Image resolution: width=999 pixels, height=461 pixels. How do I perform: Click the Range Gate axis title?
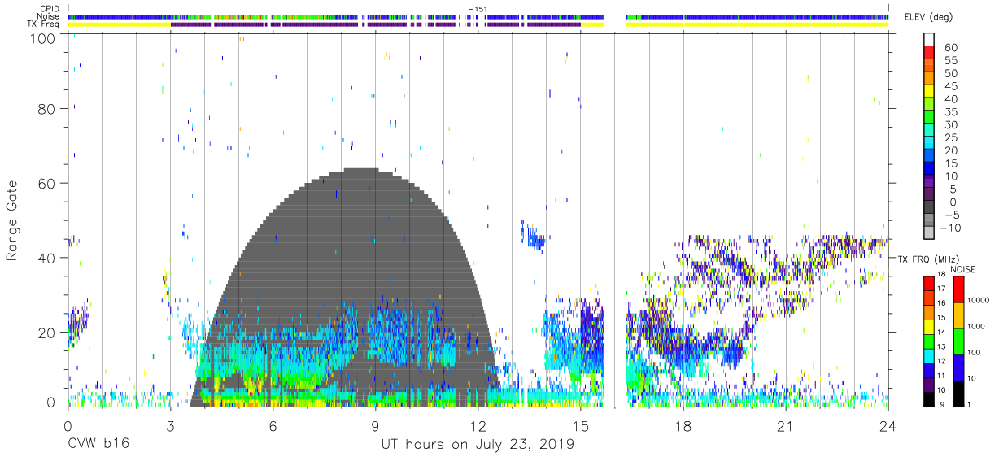pyautogui.click(x=12, y=220)
